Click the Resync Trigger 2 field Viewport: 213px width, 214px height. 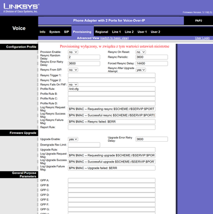click(x=112, y=80)
